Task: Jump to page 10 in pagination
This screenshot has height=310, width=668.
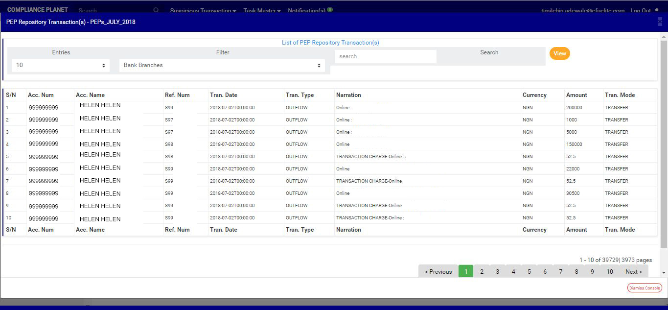Action: (x=609, y=272)
